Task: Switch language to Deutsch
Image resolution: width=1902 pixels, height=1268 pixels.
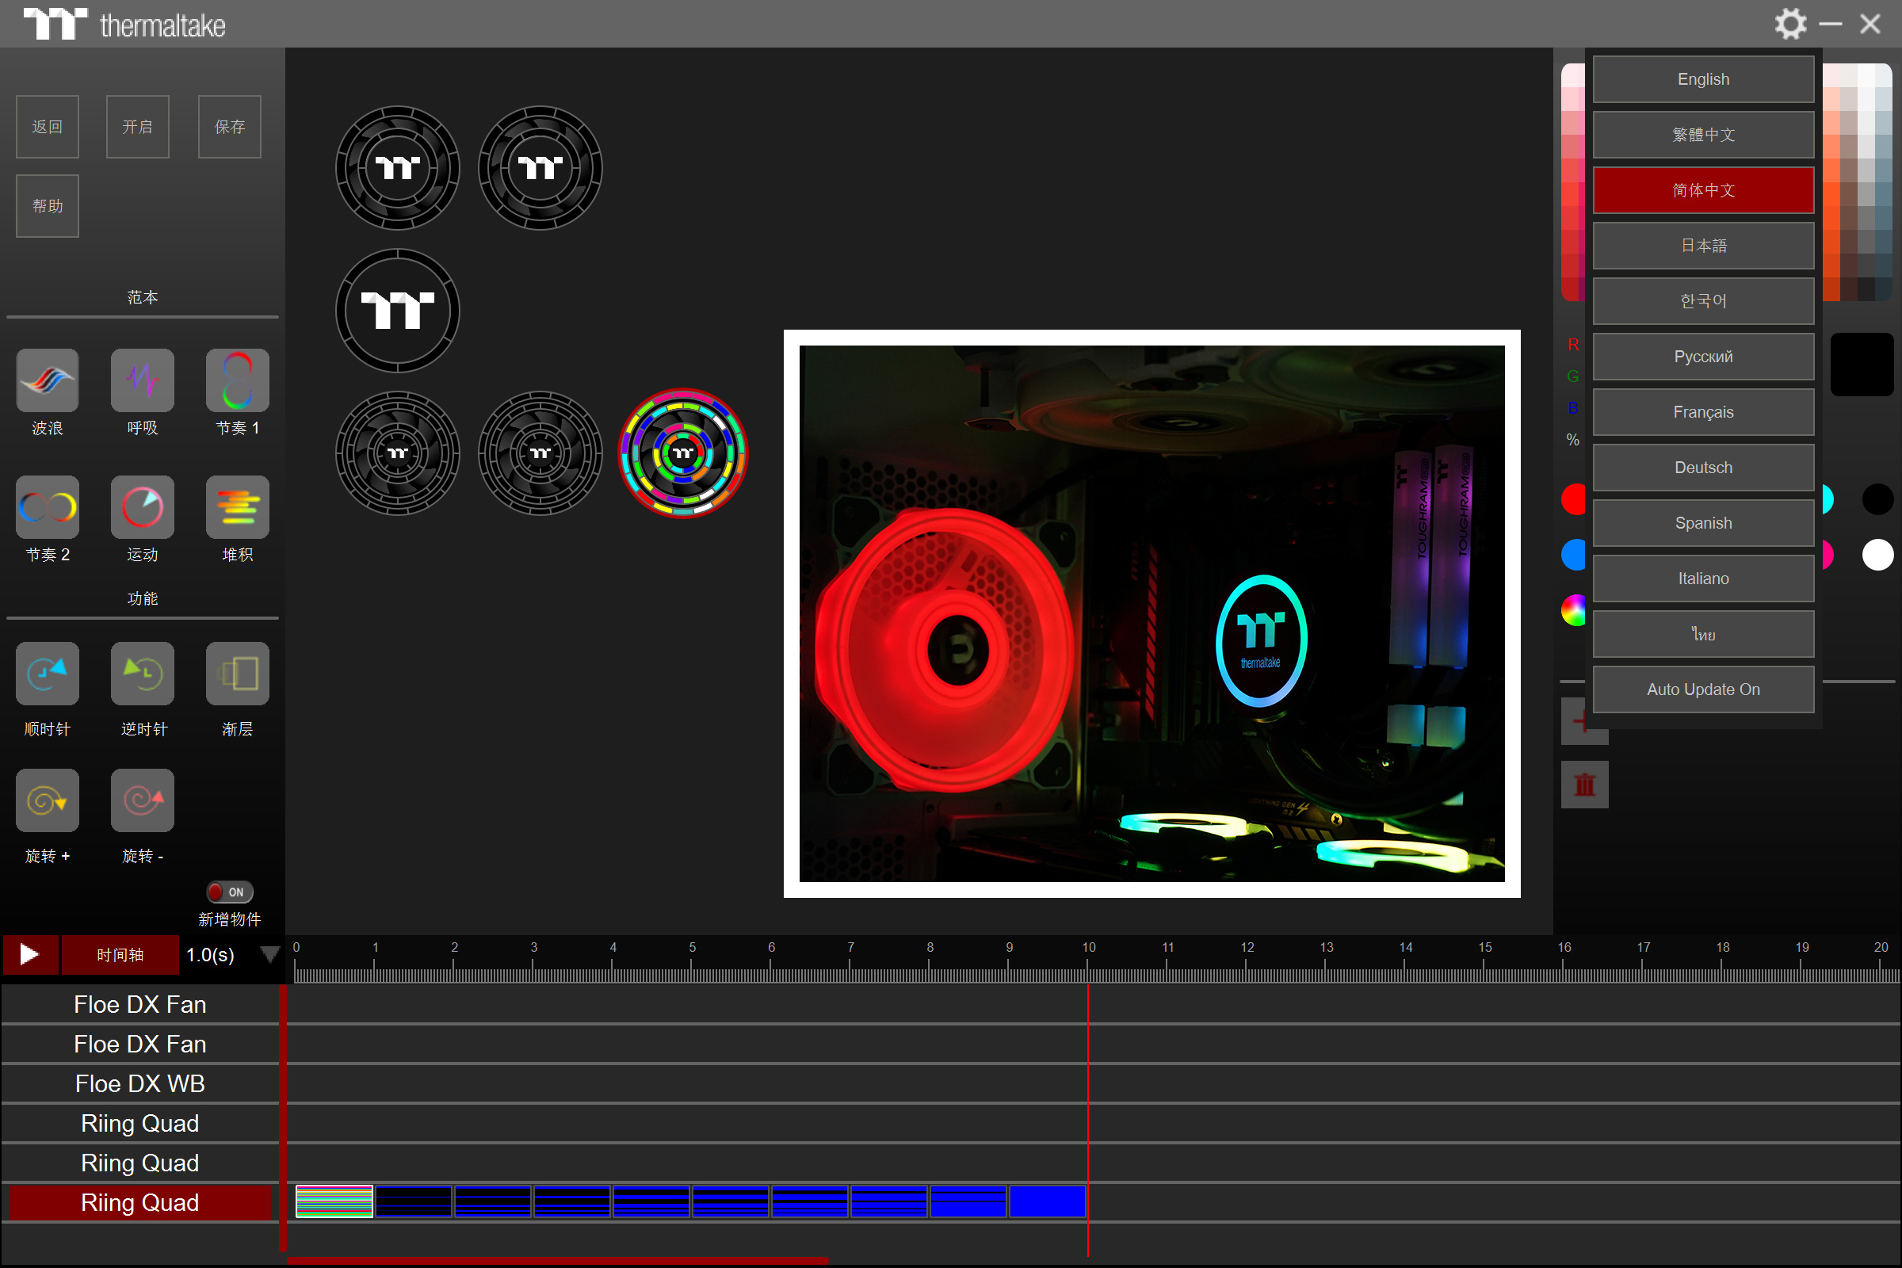Action: click(x=1702, y=468)
